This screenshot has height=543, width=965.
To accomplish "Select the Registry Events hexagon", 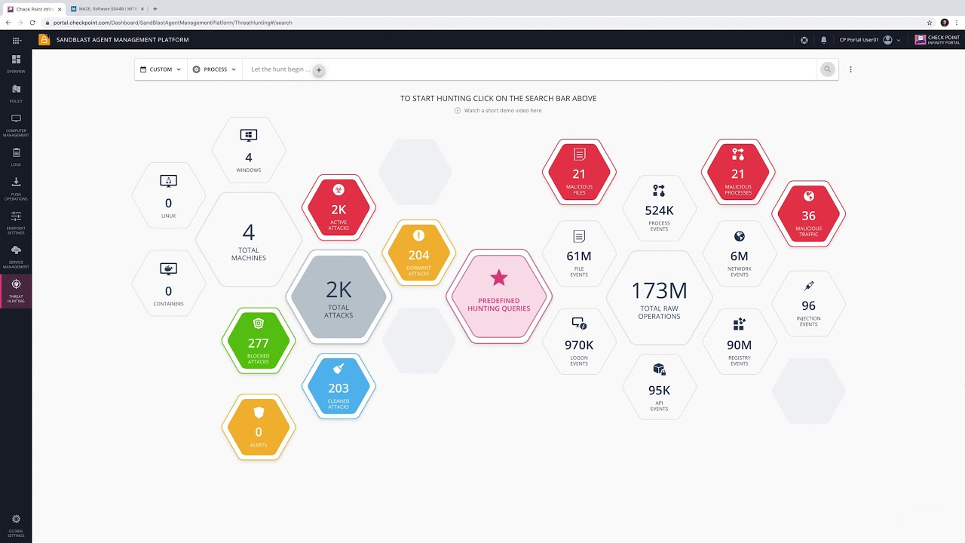I will click(739, 342).
